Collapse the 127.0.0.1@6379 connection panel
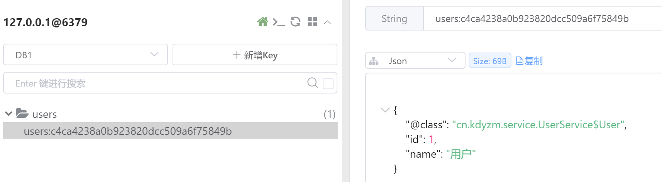 [327, 22]
